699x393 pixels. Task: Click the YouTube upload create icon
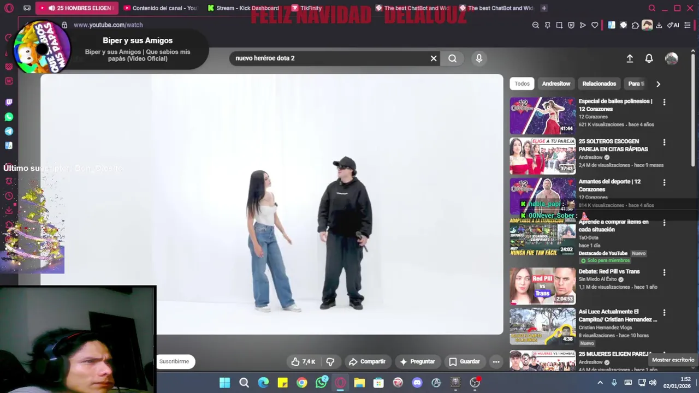pos(630,58)
